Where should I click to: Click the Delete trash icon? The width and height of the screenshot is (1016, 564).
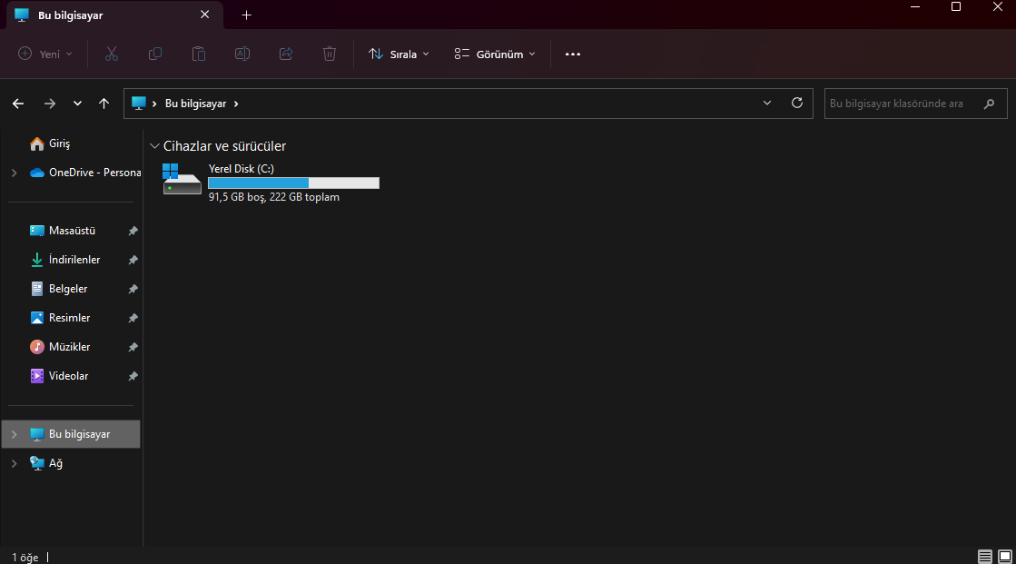pyautogui.click(x=330, y=54)
